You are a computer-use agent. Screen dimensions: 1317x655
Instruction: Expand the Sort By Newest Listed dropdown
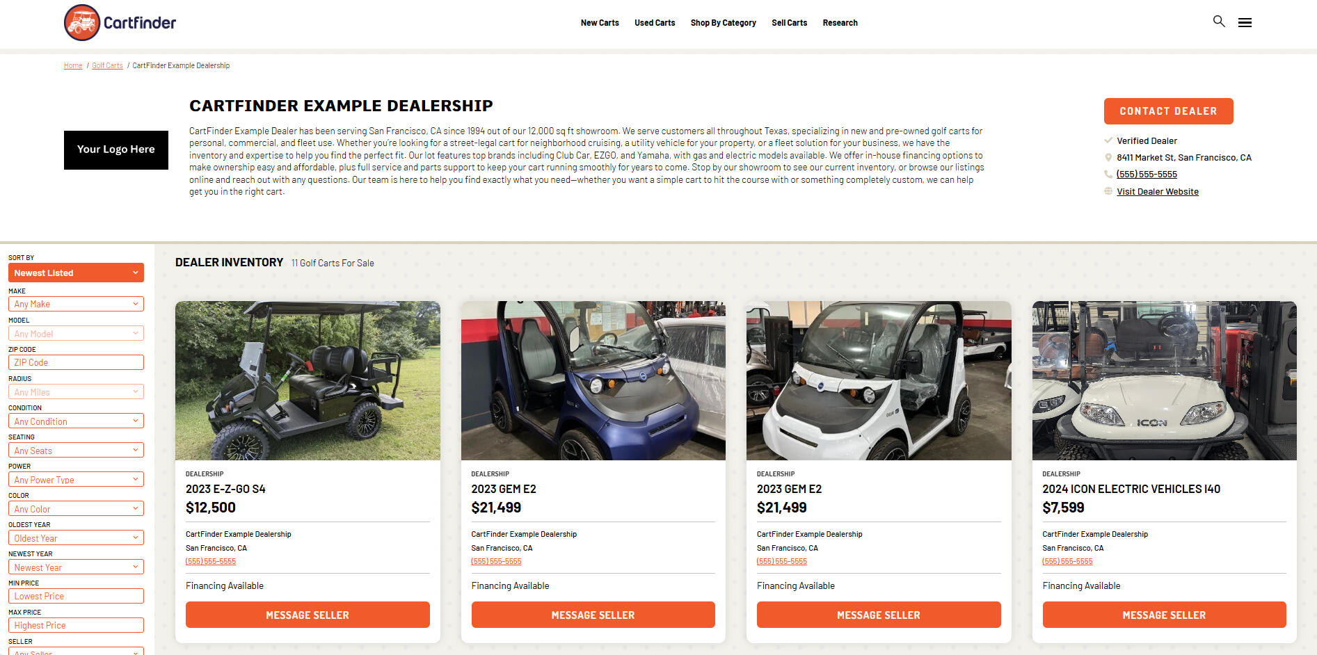[76, 273]
